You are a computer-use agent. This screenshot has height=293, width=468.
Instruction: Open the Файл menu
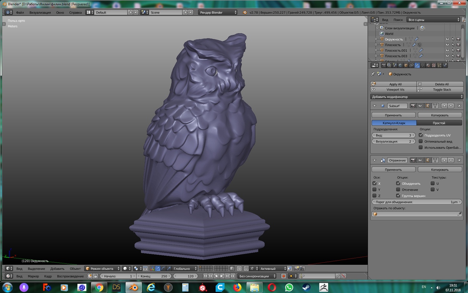click(x=20, y=12)
